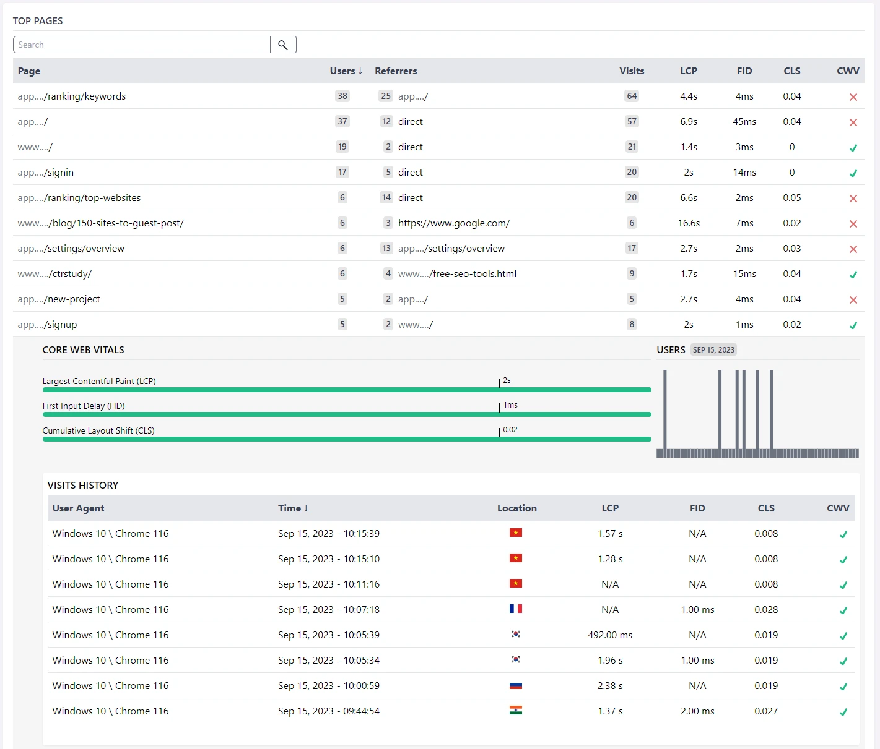This screenshot has height=749, width=880.
Task: Click the User Agent column header
Action: [x=78, y=508]
